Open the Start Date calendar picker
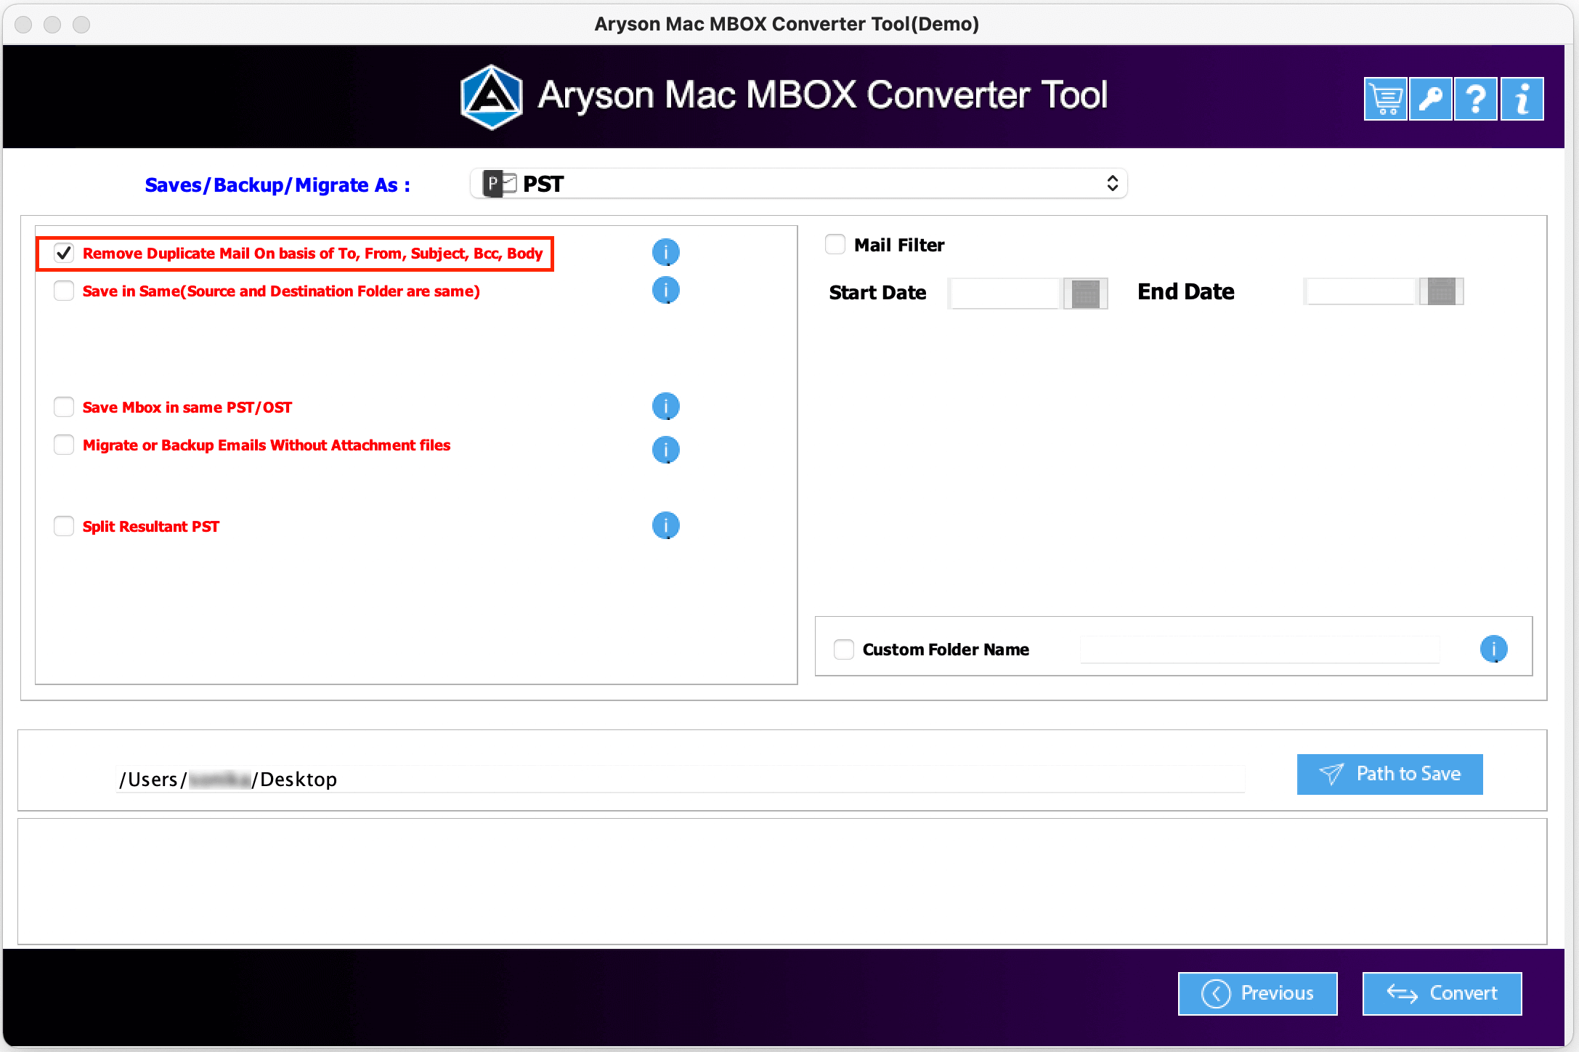 point(1086,294)
